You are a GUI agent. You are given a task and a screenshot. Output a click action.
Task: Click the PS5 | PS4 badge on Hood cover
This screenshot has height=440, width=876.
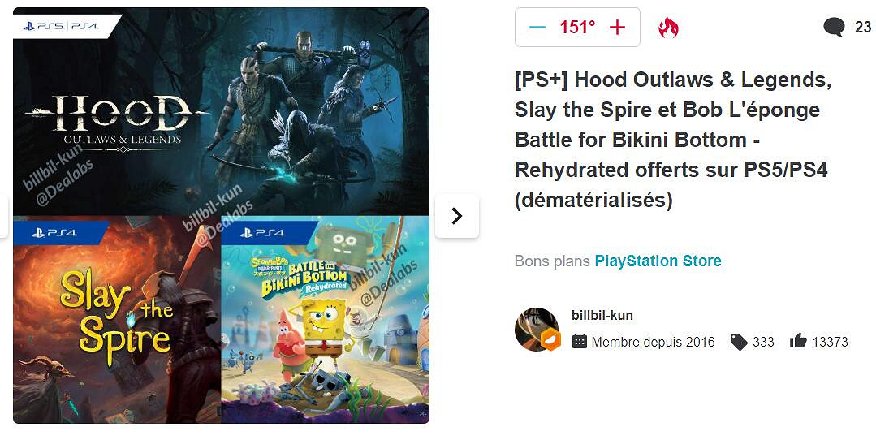point(61,26)
